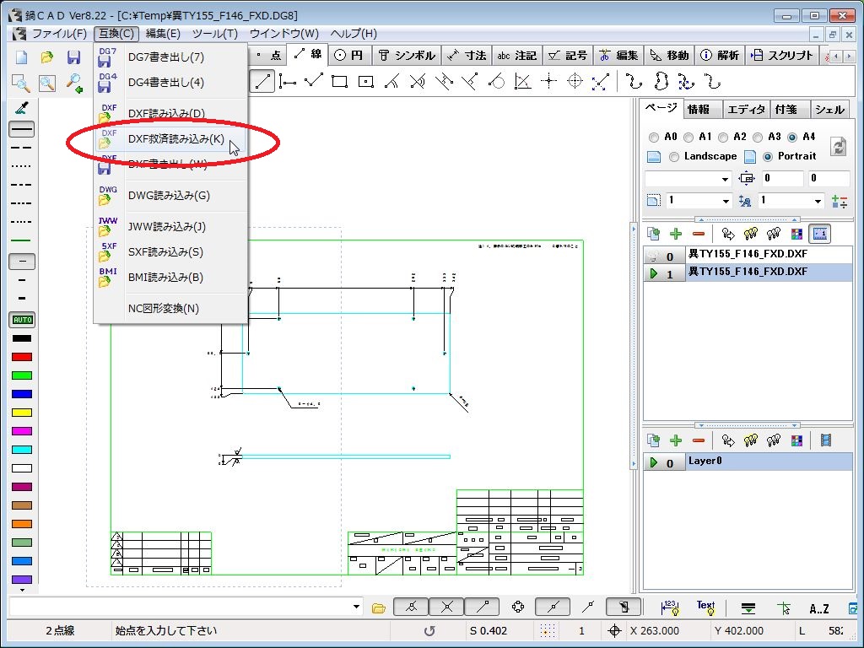The image size is (864, 648).
Task: Select the rectangle drawing tool
Action: point(339,82)
